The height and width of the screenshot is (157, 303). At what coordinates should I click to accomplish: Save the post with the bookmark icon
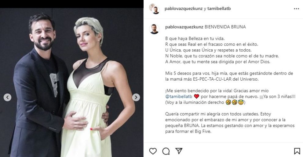tap(297, 151)
